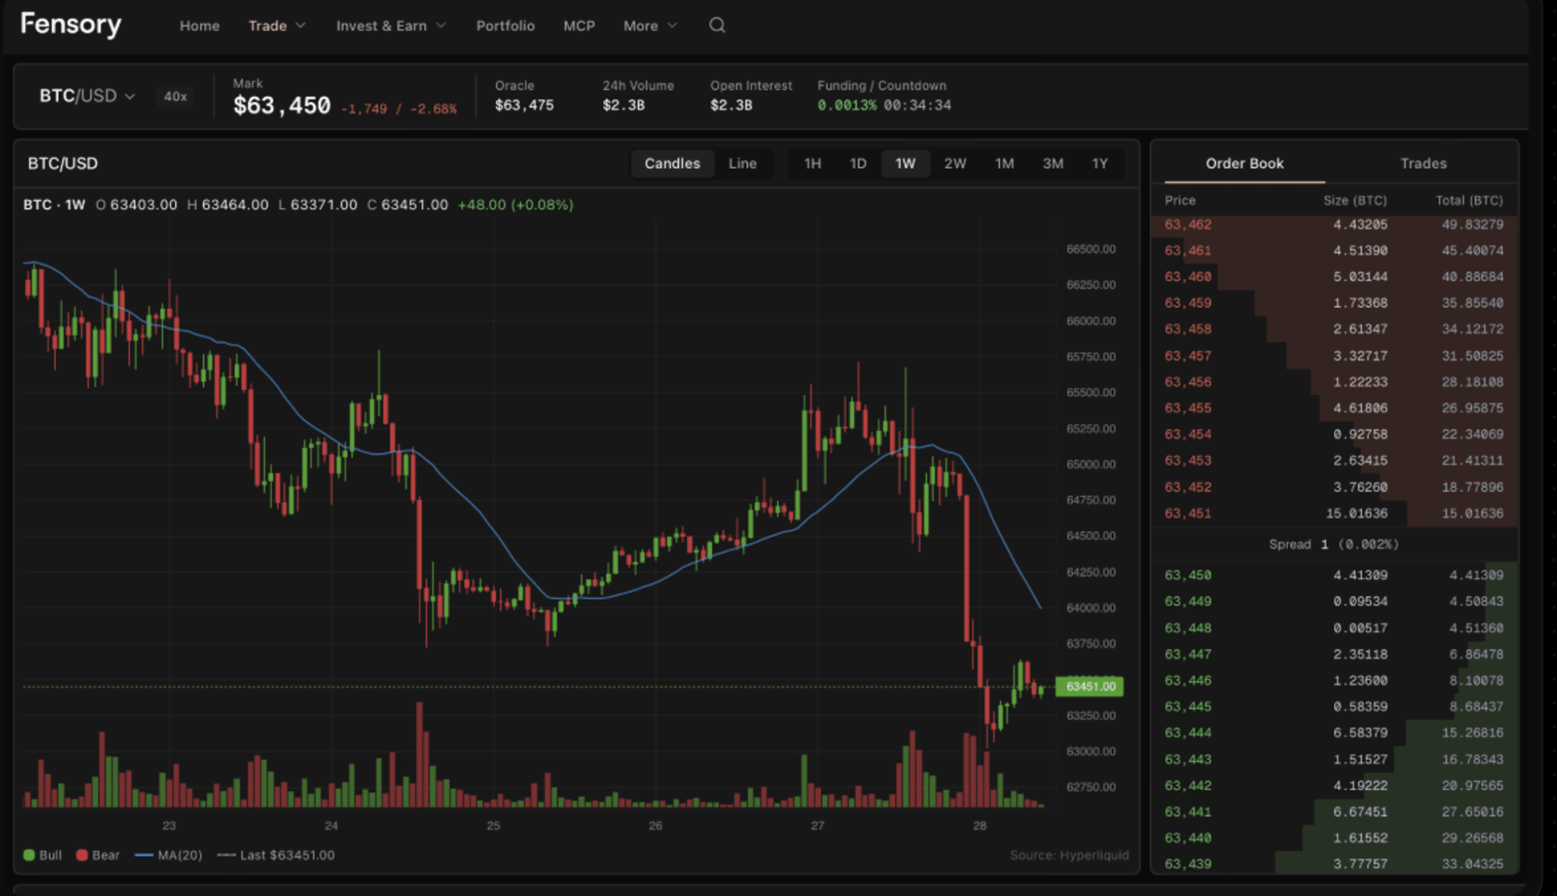Click the Open Interest $2.3B value
This screenshot has height=896, width=1557.
pyautogui.click(x=731, y=105)
